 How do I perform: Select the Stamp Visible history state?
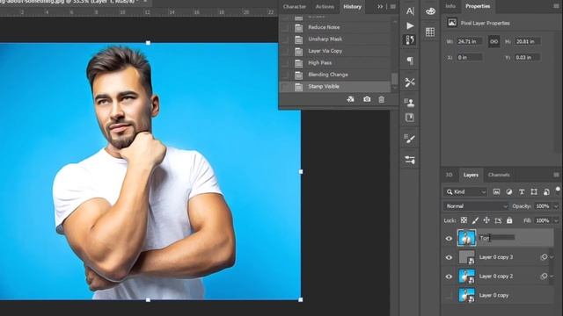(x=335, y=86)
